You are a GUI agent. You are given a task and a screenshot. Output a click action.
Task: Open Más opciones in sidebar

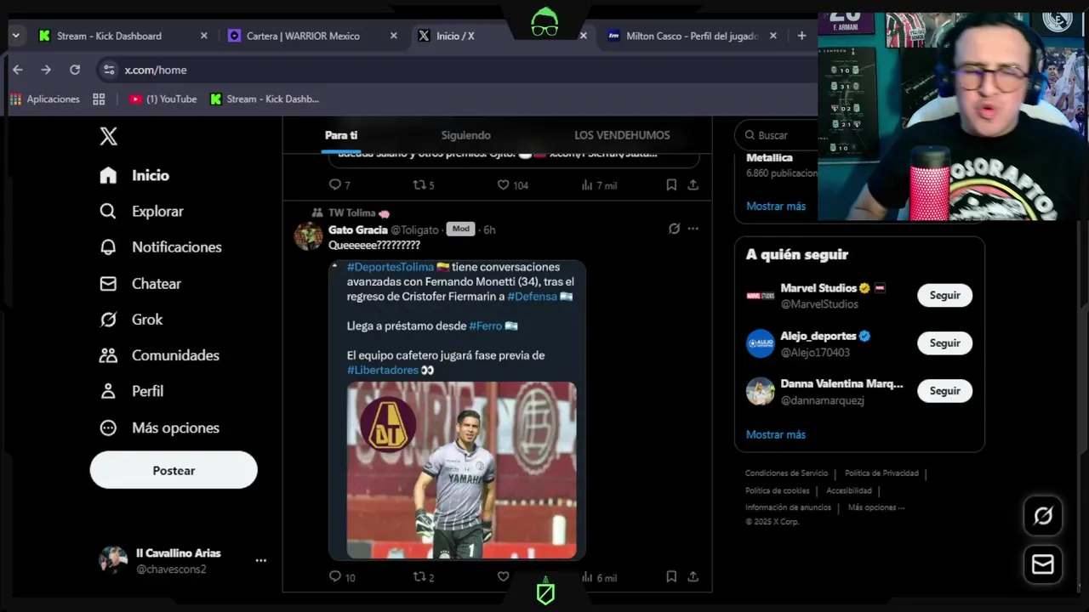(x=159, y=428)
